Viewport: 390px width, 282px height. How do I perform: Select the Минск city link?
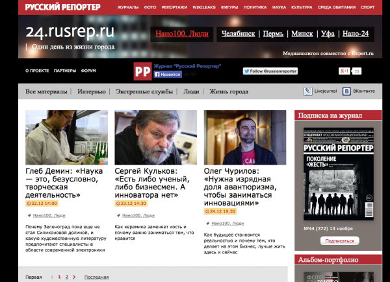pos(302,34)
